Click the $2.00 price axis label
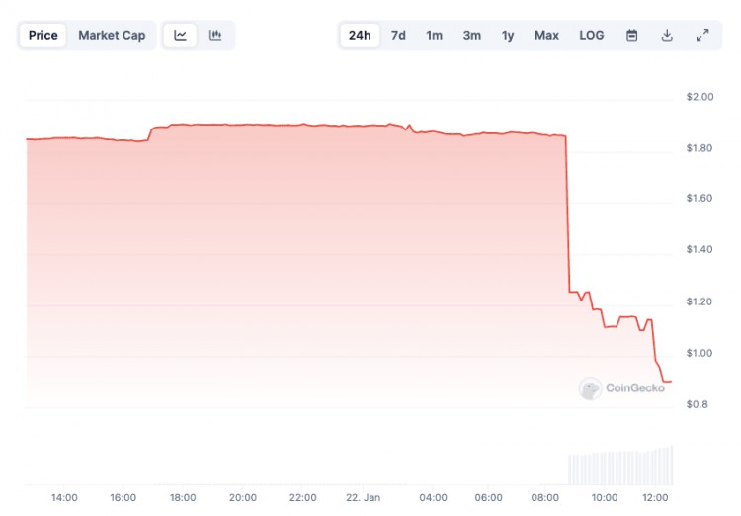 [x=700, y=97]
